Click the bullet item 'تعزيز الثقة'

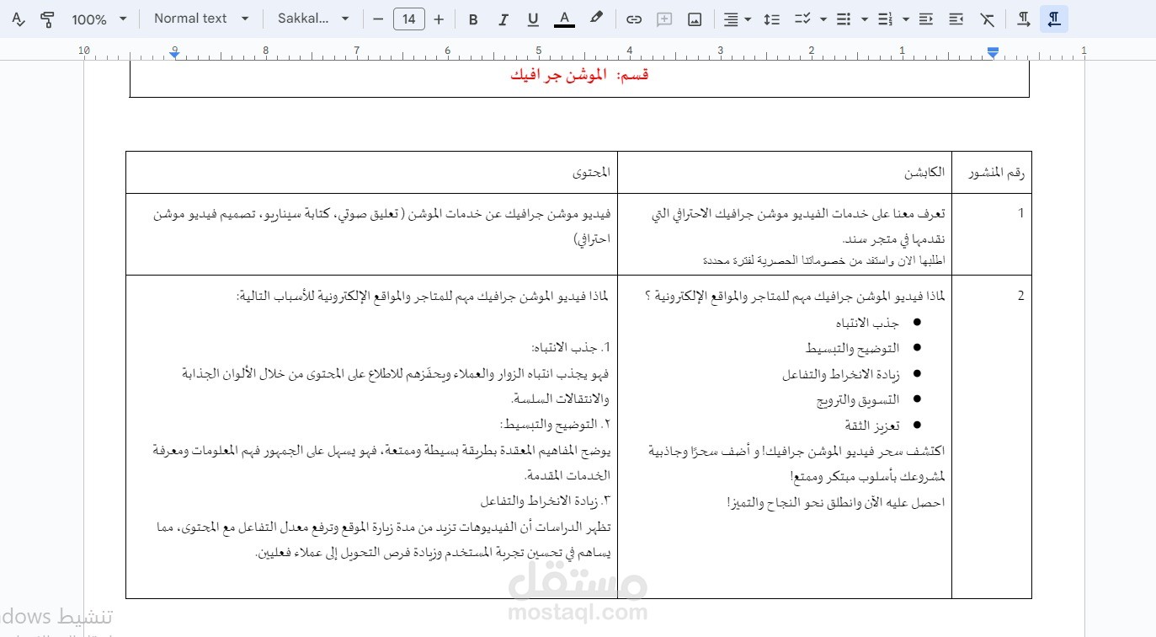[872, 426]
